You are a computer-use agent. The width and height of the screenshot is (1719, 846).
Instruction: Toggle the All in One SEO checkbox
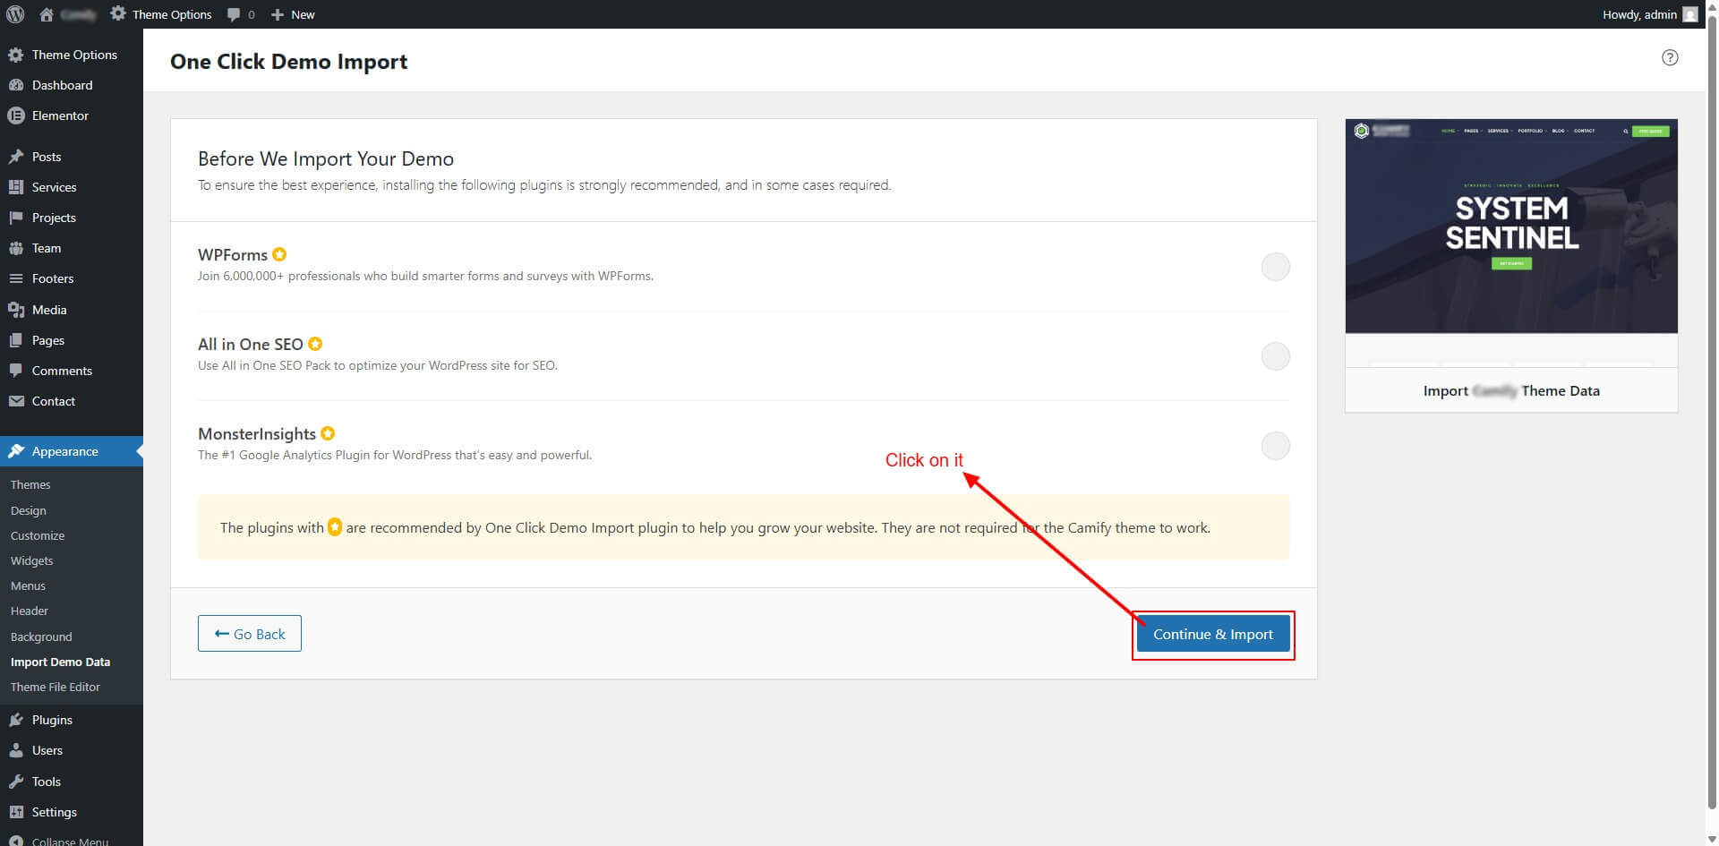(1275, 356)
